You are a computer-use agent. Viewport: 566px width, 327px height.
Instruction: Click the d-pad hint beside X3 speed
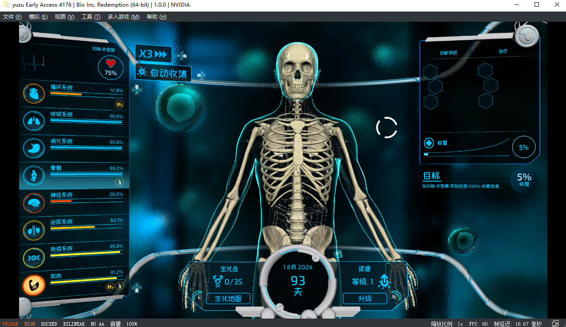tap(182, 56)
